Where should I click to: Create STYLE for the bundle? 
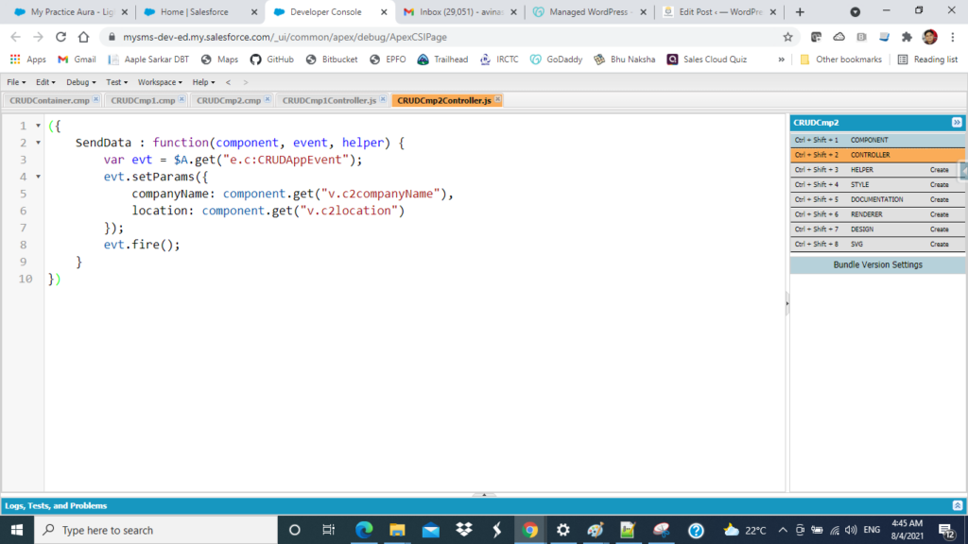939,184
